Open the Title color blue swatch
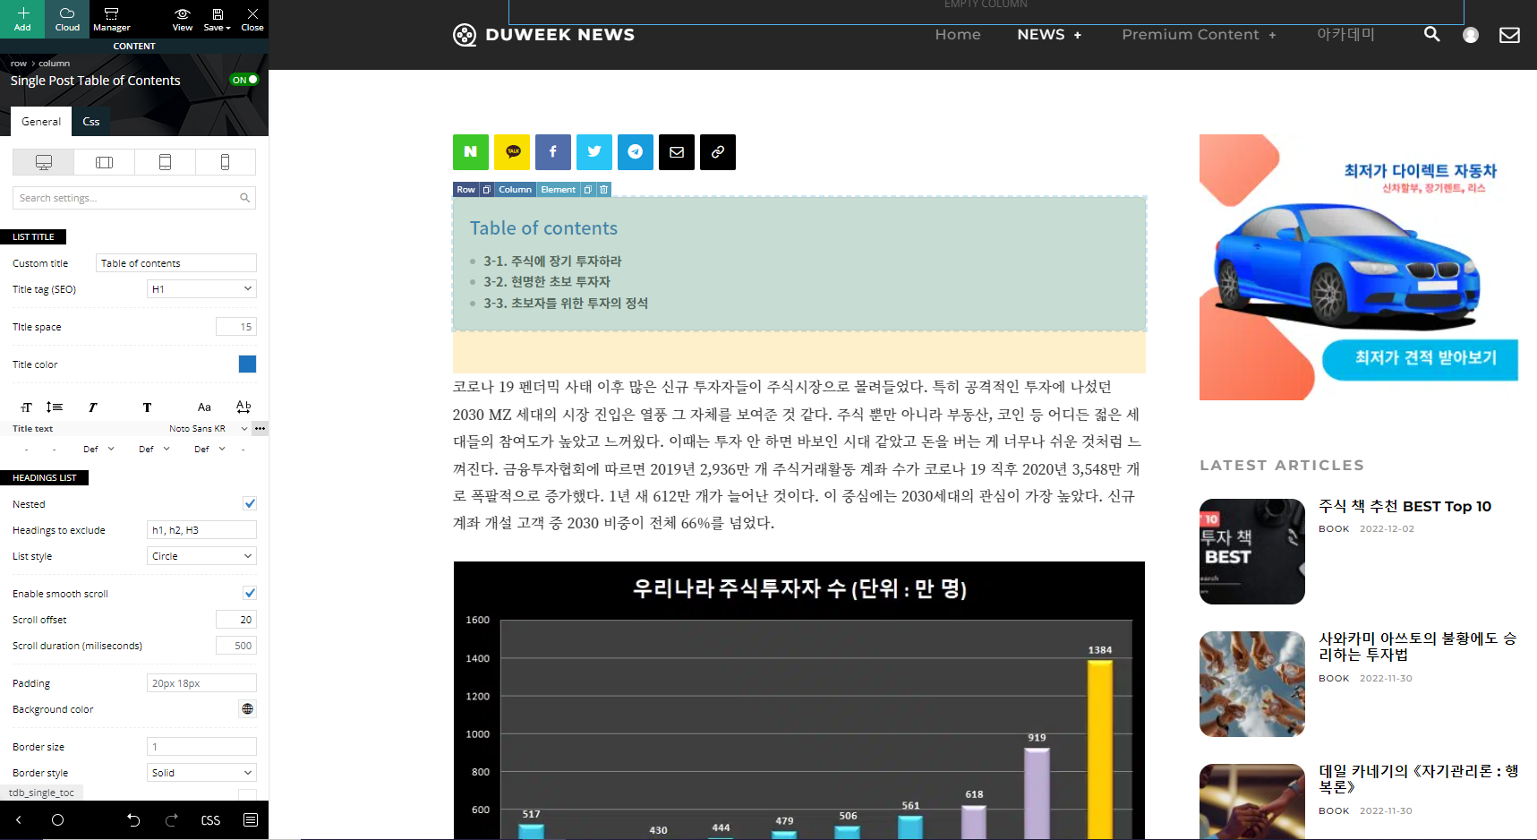1537x840 pixels. pyautogui.click(x=248, y=364)
